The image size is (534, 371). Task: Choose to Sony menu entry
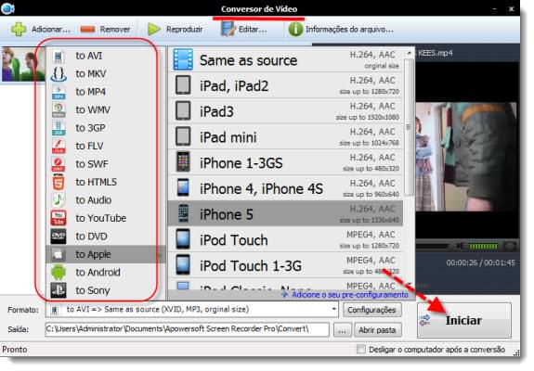click(x=105, y=290)
